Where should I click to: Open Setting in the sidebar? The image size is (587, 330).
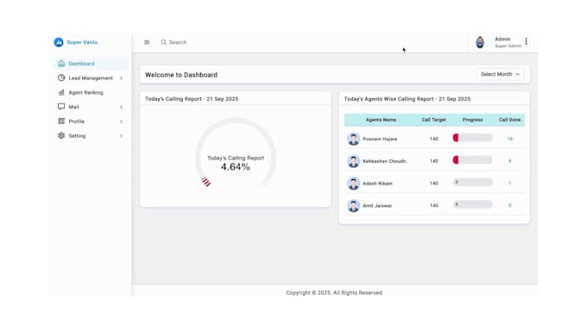(x=90, y=135)
